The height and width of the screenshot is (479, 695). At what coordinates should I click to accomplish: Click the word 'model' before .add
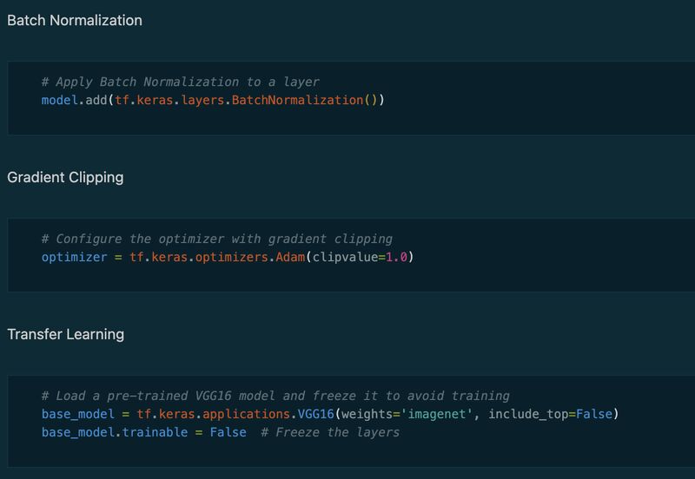pyautogui.click(x=59, y=100)
